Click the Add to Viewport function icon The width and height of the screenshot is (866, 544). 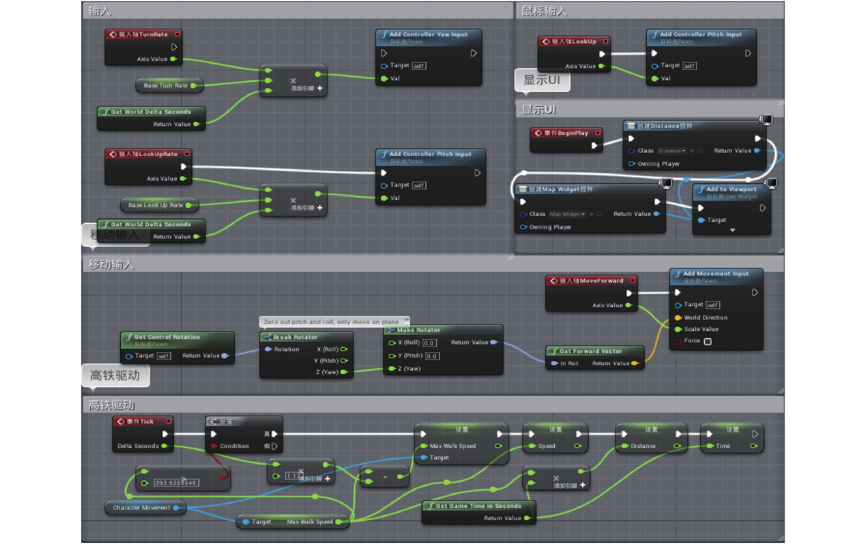[702, 189]
